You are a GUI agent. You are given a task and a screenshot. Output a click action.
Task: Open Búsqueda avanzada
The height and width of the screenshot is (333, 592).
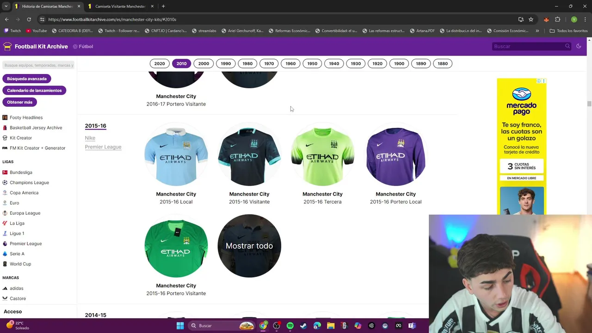coord(27,79)
